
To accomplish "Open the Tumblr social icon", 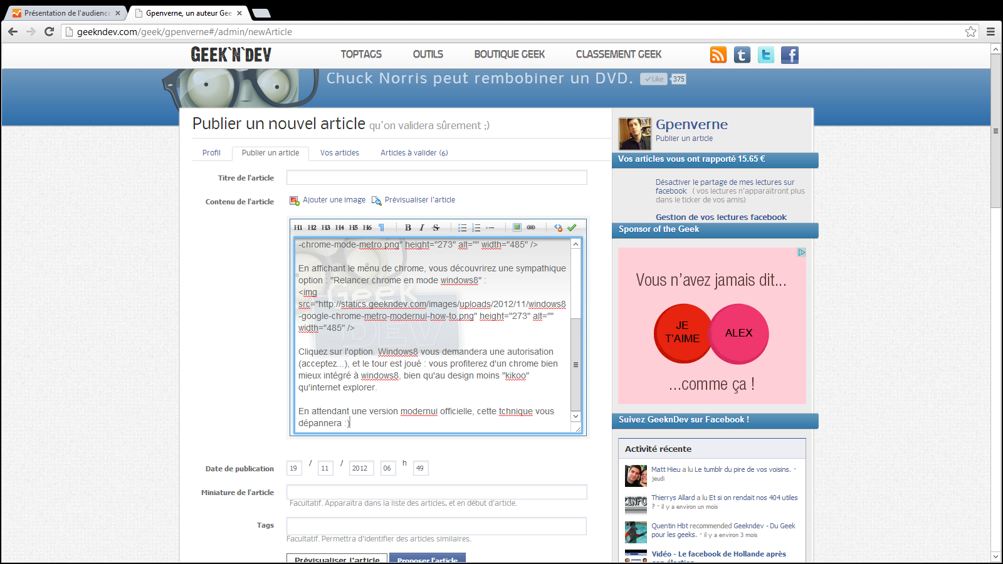I will [x=742, y=55].
